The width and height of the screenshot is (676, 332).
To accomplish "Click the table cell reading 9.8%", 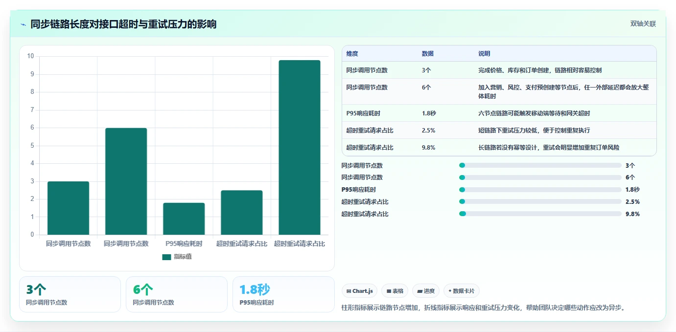I will [428, 147].
